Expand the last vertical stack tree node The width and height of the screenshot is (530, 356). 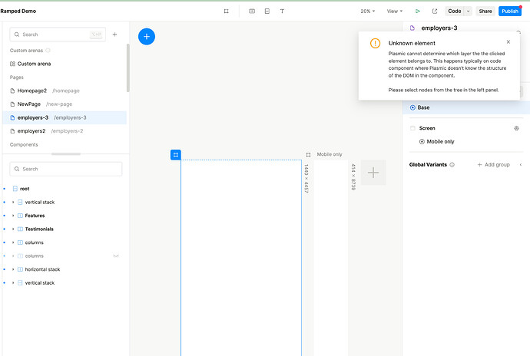coord(13,283)
